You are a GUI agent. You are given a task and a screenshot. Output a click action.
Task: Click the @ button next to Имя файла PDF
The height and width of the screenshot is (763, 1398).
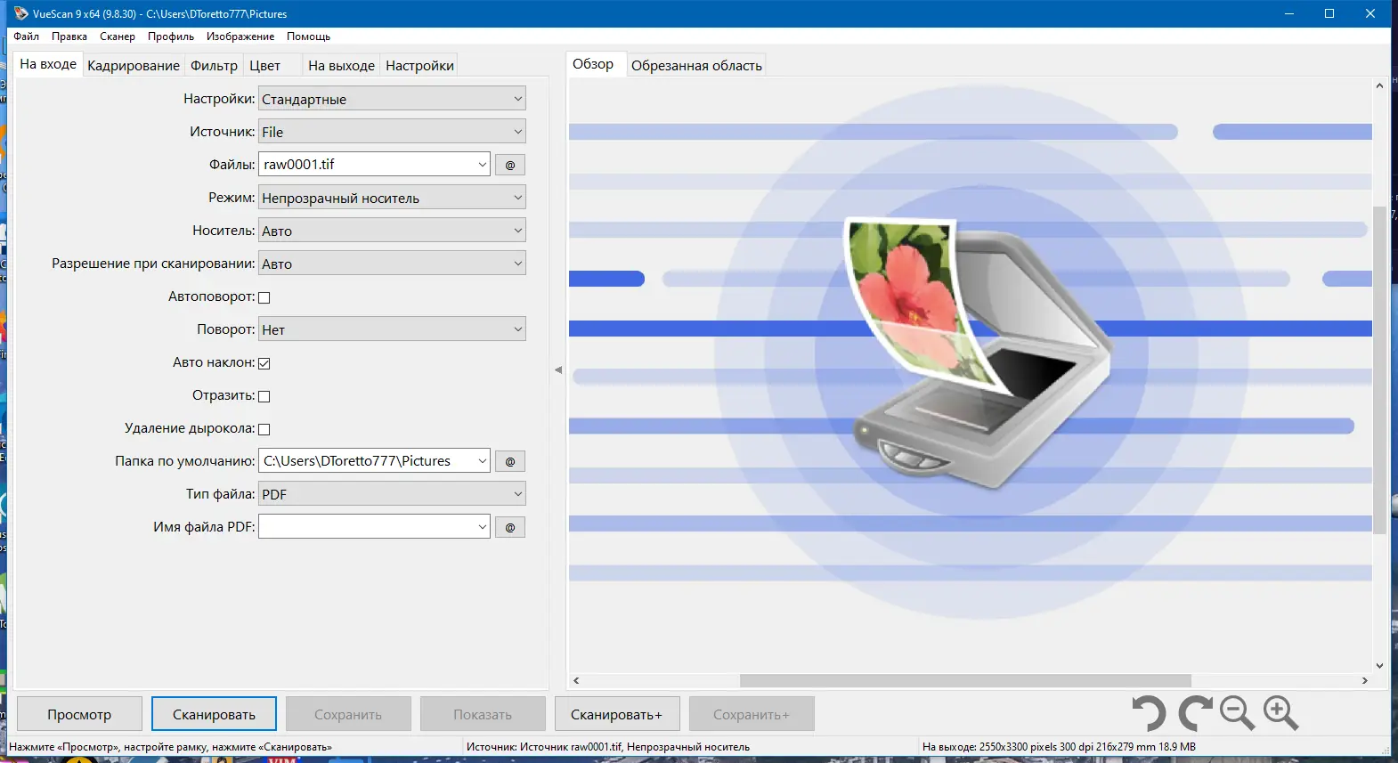[510, 527]
